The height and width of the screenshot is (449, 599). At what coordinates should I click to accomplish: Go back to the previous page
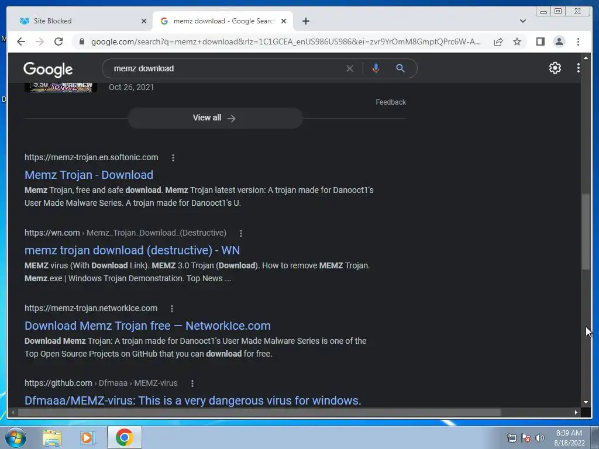[21, 42]
